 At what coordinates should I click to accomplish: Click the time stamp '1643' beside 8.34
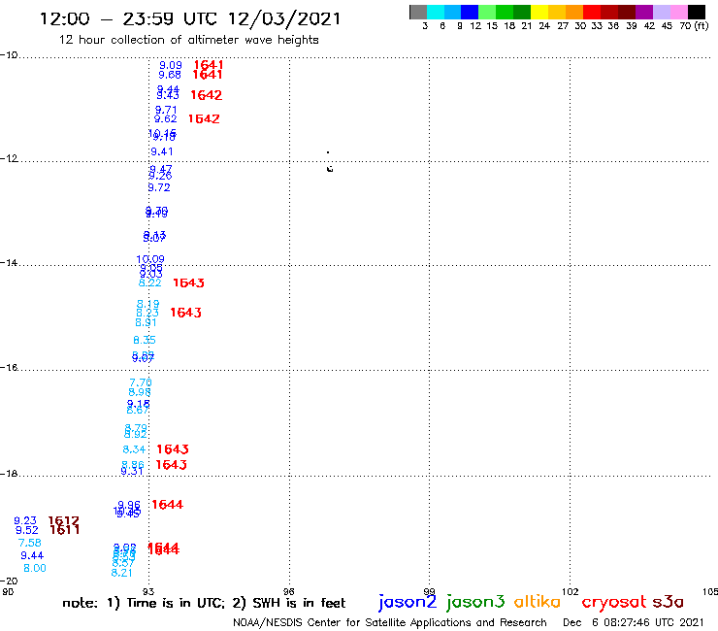[173, 449]
